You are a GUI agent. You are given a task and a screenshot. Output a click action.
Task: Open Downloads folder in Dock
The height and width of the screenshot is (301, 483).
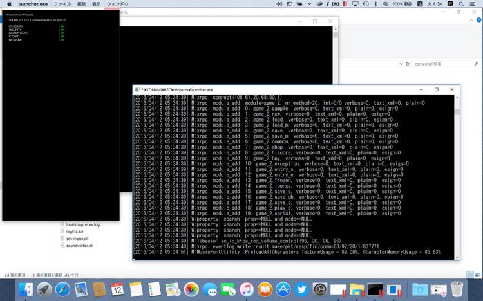click(x=420, y=289)
